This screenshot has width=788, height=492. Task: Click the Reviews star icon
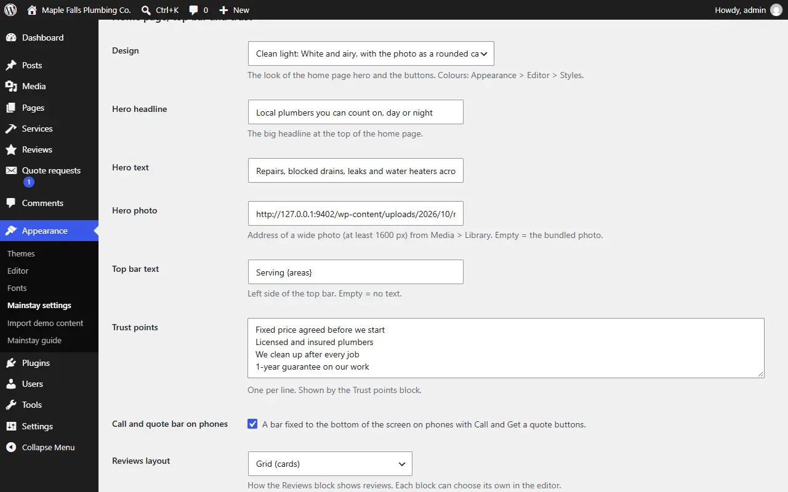pos(11,149)
